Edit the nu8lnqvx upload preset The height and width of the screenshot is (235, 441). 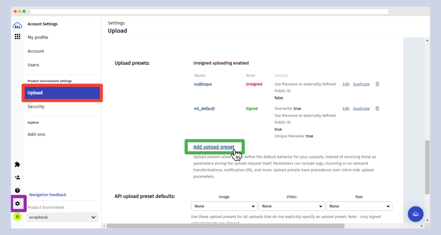pos(346,84)
